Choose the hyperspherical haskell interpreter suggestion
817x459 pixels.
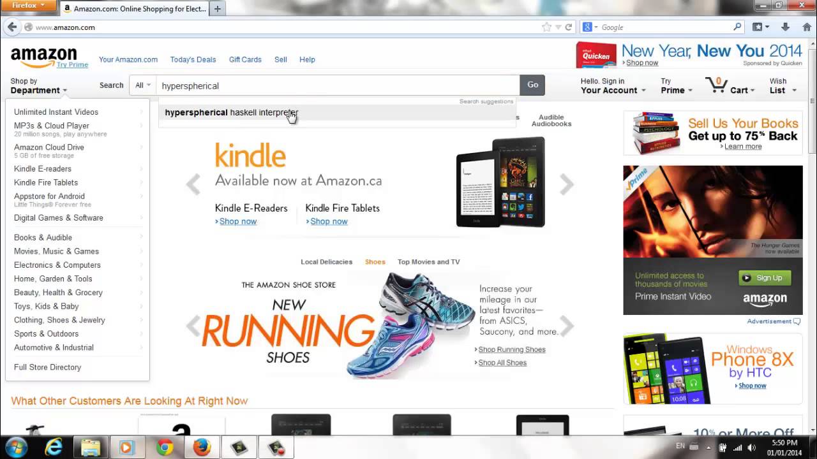pos(337,113)
